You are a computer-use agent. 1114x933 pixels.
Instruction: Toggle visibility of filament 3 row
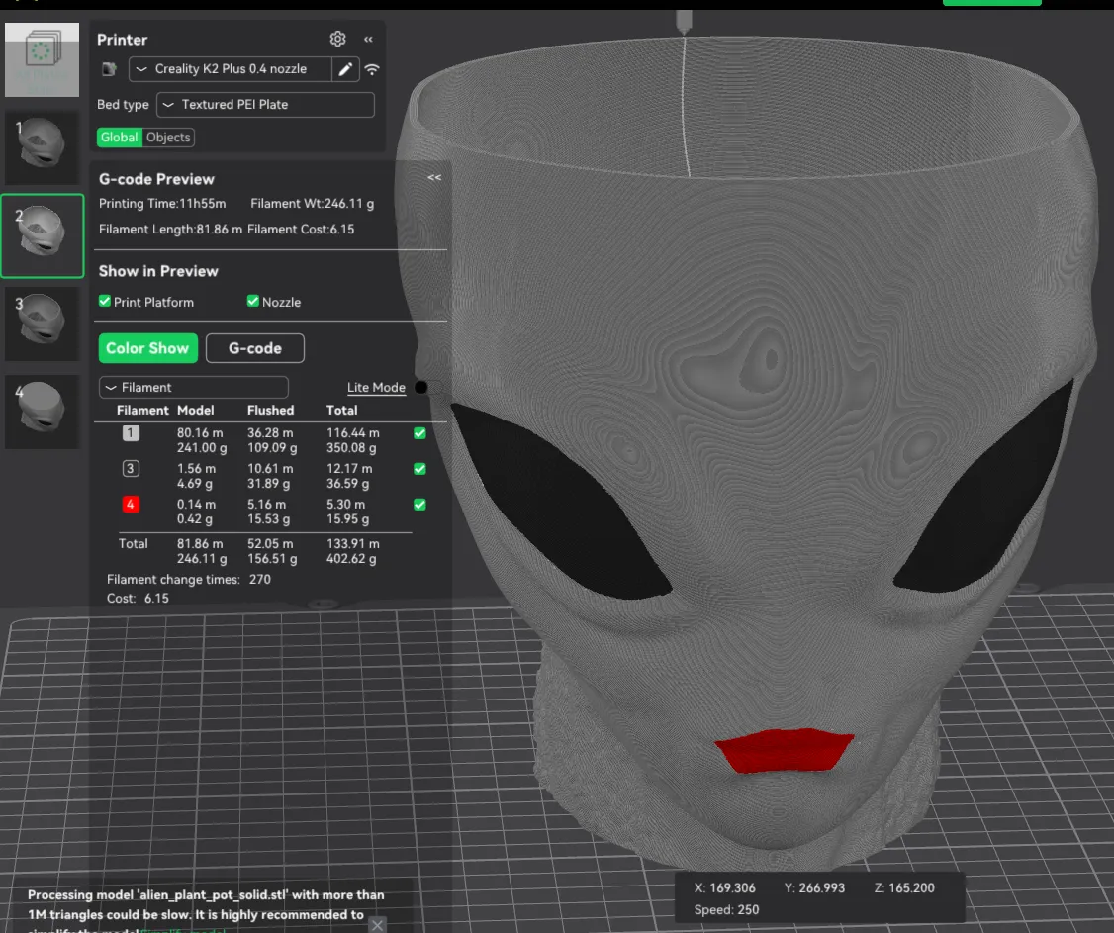click(419, 469)
